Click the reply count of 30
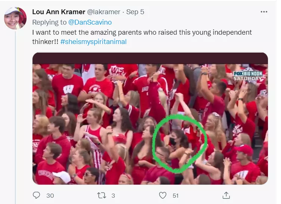The width and height of the screenshot is (281, 204). pyautogui.click(x=50, y=195)
